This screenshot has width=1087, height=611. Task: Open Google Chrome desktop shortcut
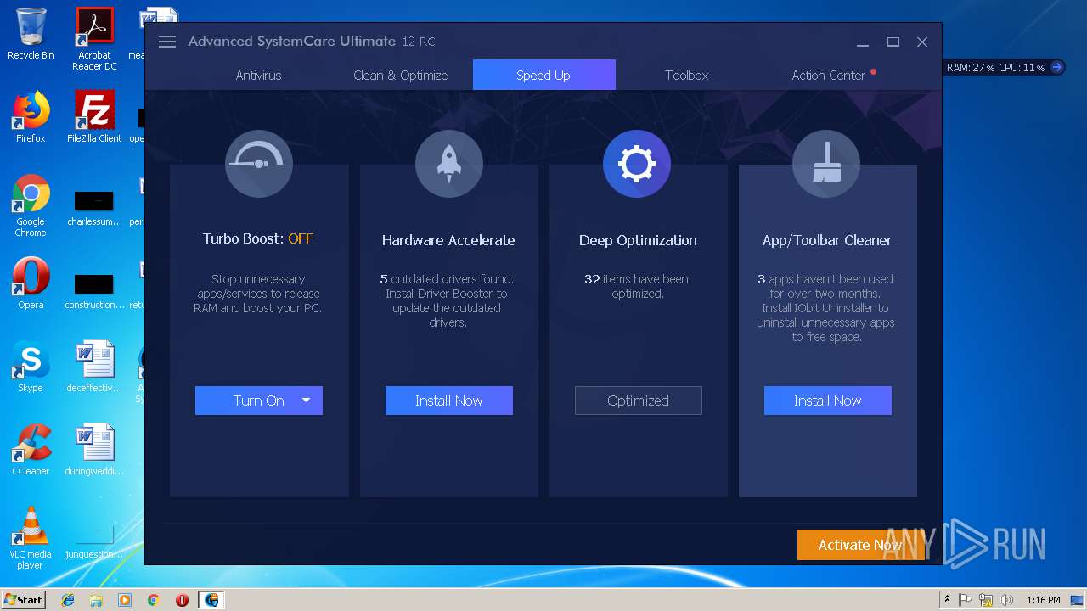coord(31,206)
